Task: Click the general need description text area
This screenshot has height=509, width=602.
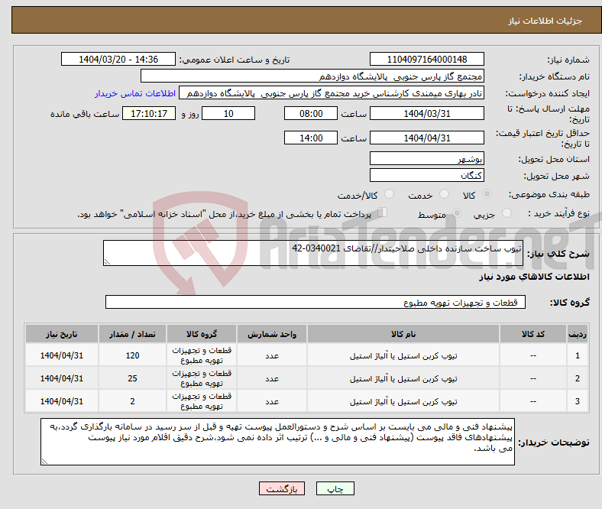Action: pos(313,253)
